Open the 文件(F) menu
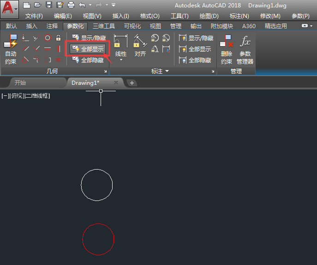Viewport: 317px width, 265px height. [34, 16]
